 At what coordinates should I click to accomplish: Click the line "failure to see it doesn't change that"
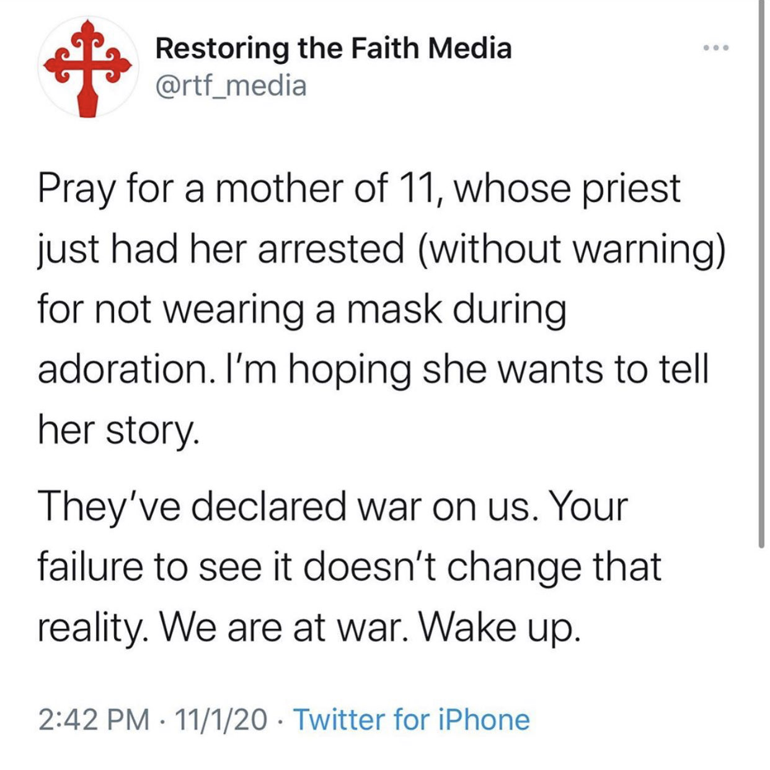[350, 567]
